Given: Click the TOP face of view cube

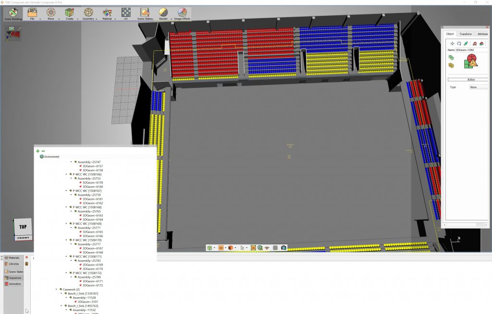Looking at the screenshot, I should coord(23,227).
